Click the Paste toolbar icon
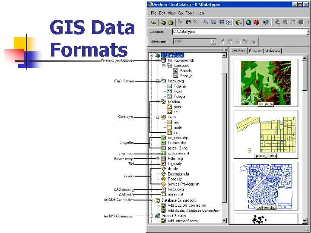Image resolution: width=311 pixels, height=233 pixels. coord(188,22)
